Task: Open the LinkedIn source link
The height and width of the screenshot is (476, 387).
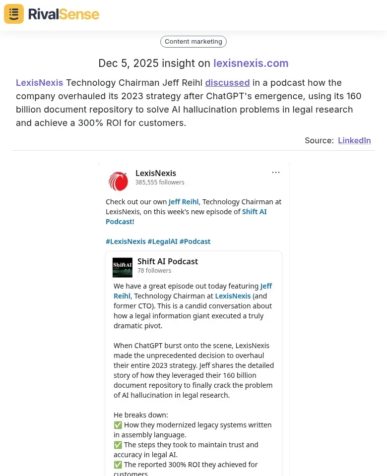Action: [354, 140]
